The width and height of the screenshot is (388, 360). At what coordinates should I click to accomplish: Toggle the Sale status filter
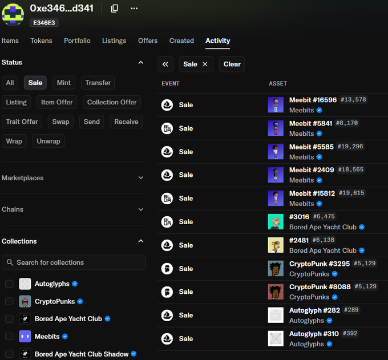pyautogui.click(x=35, y=83)
